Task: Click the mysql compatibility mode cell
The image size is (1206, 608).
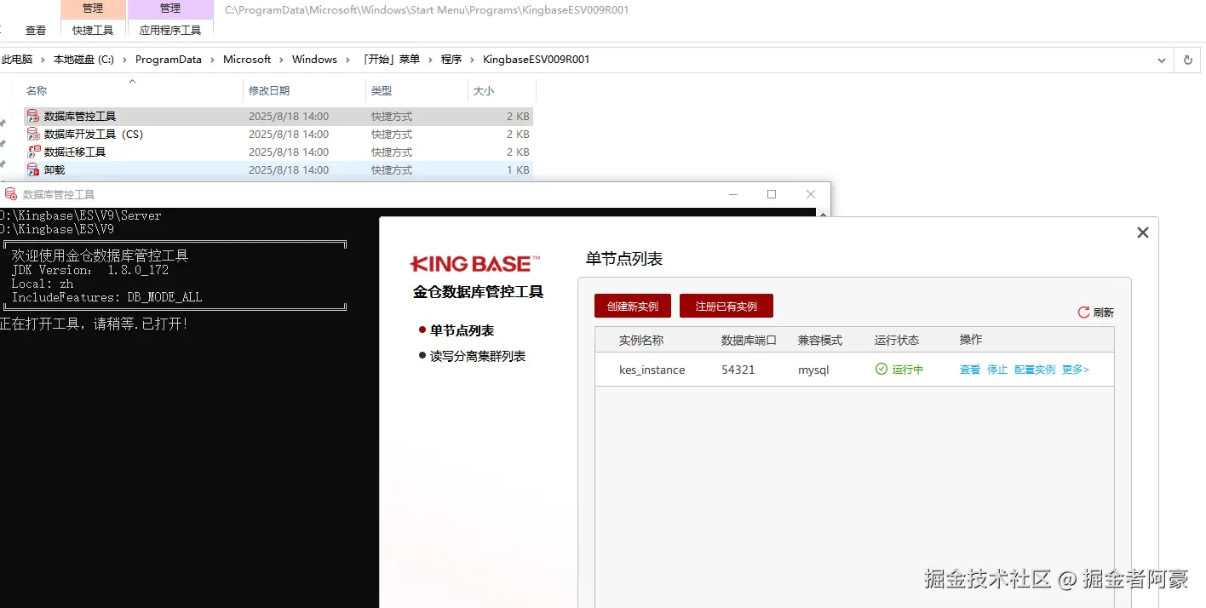Action: (813, 370)
